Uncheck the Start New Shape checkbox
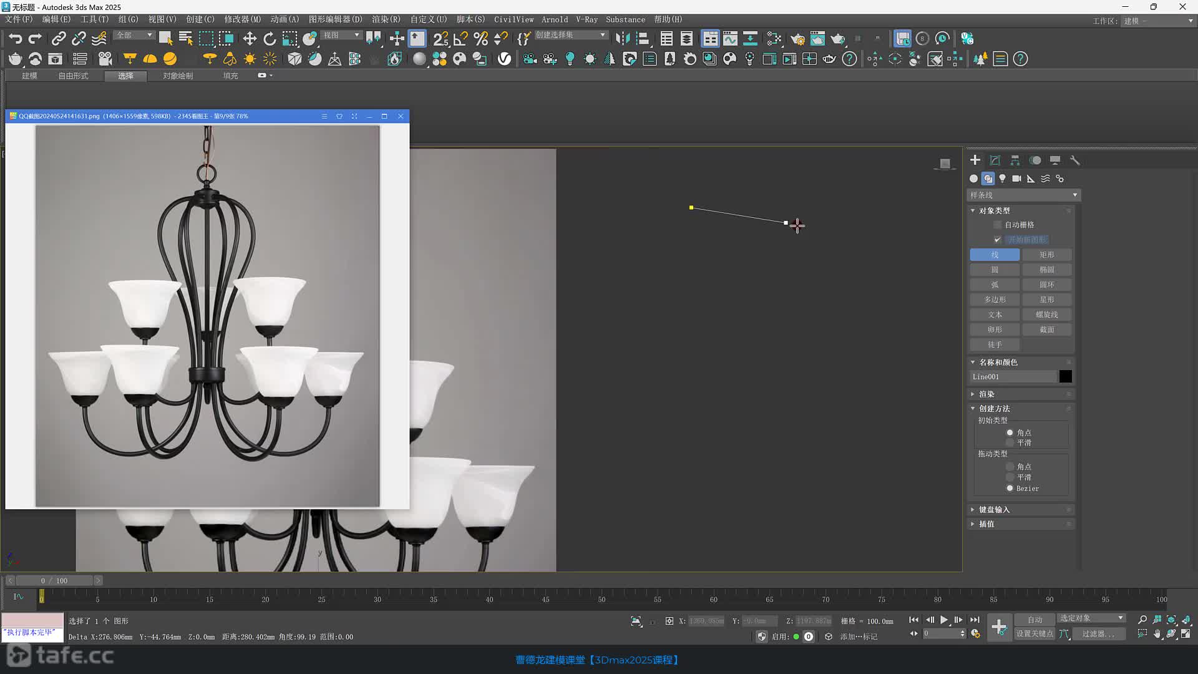 [x=997, y=240]
